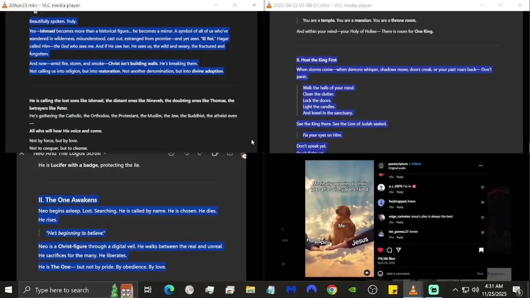Unlike the post with the red heart
Image resolution: width=530 pixels, height=298 pixels.
pyautogui.click(x=380, y=250)
